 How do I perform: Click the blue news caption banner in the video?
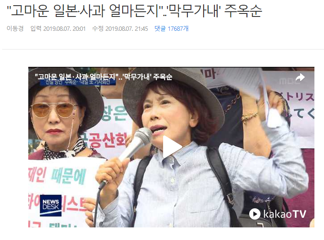point(78,82)
